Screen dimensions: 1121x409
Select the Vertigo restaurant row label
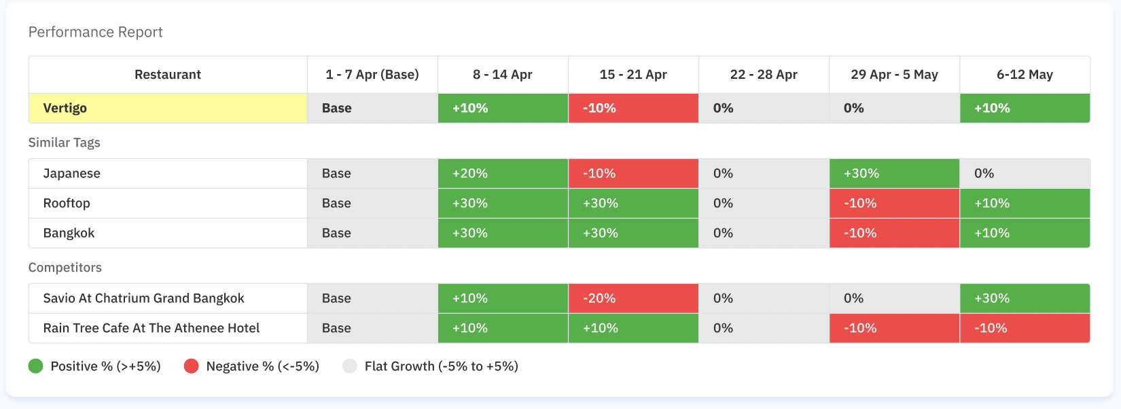(x=65, y=108)
